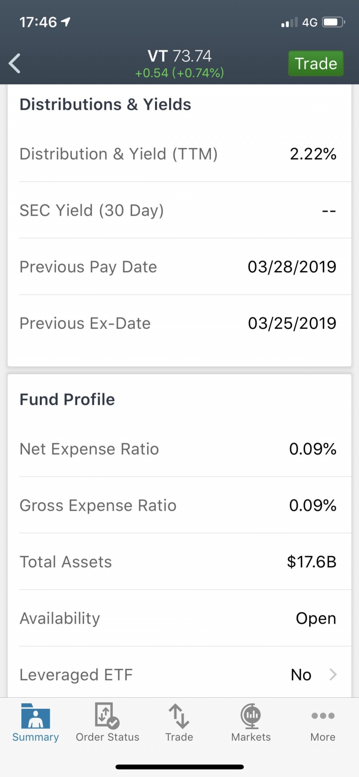359x777 pixels.
Task: Tap the location arrow icon
Action: point(65,22)
